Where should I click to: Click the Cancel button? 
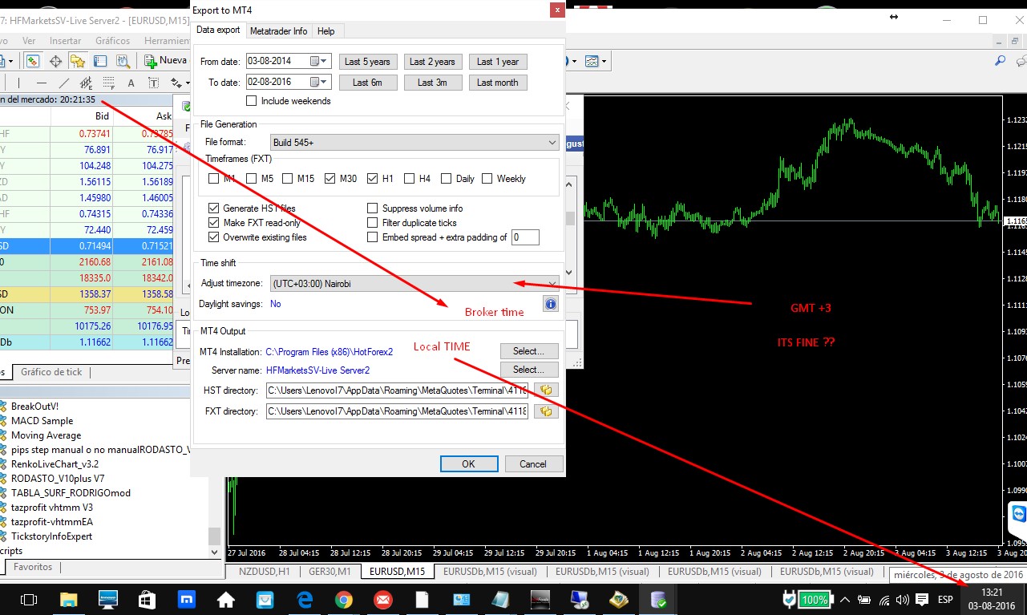(x=533, y=463)
